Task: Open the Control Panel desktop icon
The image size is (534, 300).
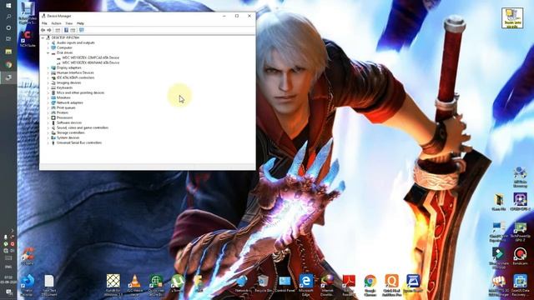Action: click(x=285, y=284)
